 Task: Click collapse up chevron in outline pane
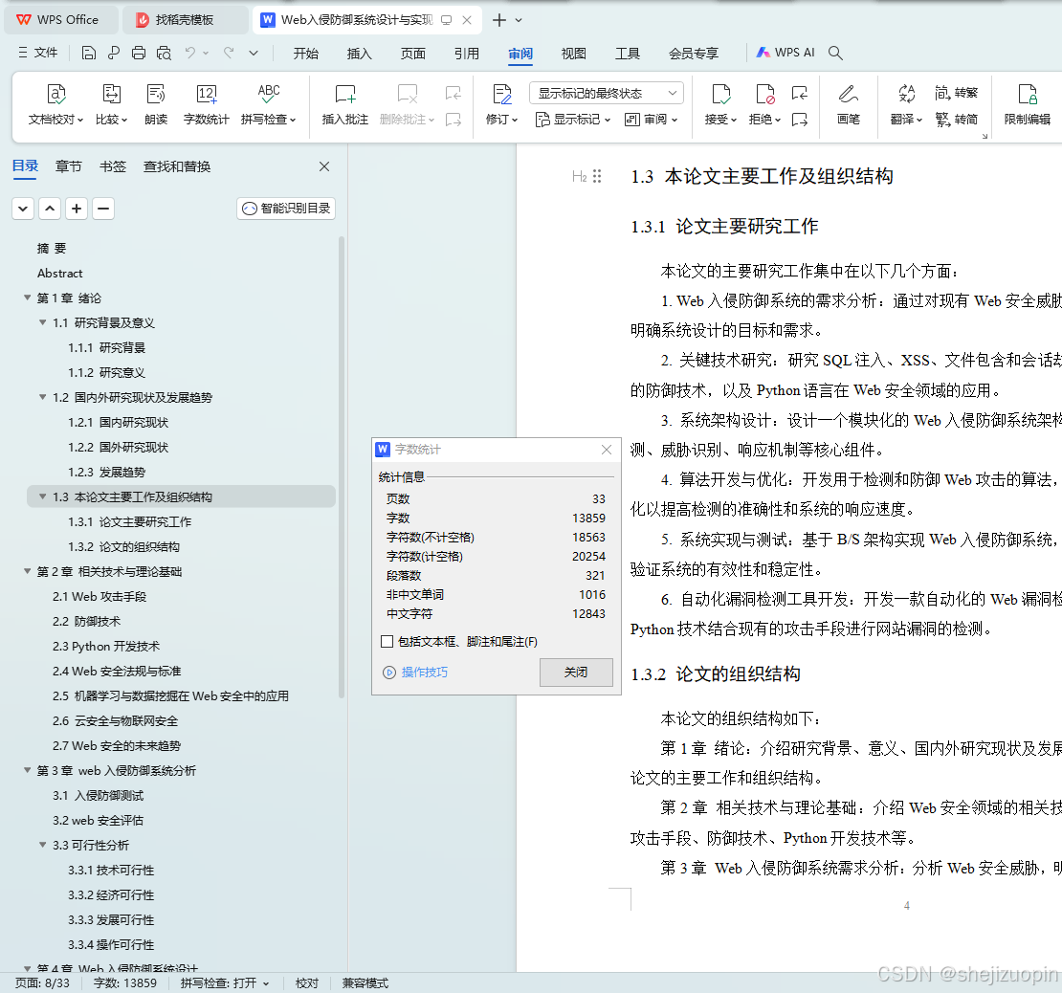point(50,209)
